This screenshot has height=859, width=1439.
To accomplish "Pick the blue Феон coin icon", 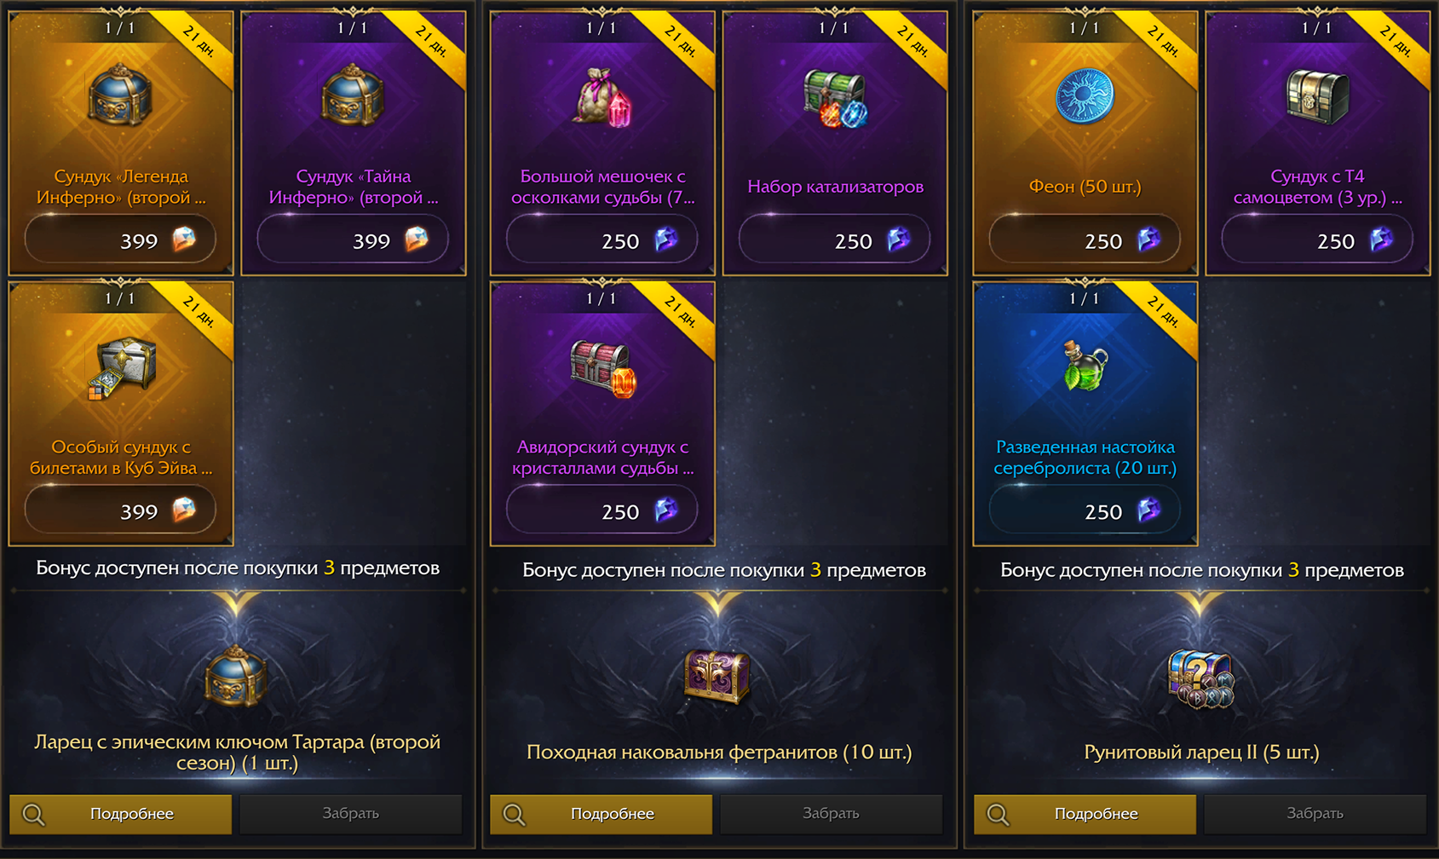I will pyautogui.click(x=1085, y=95).
